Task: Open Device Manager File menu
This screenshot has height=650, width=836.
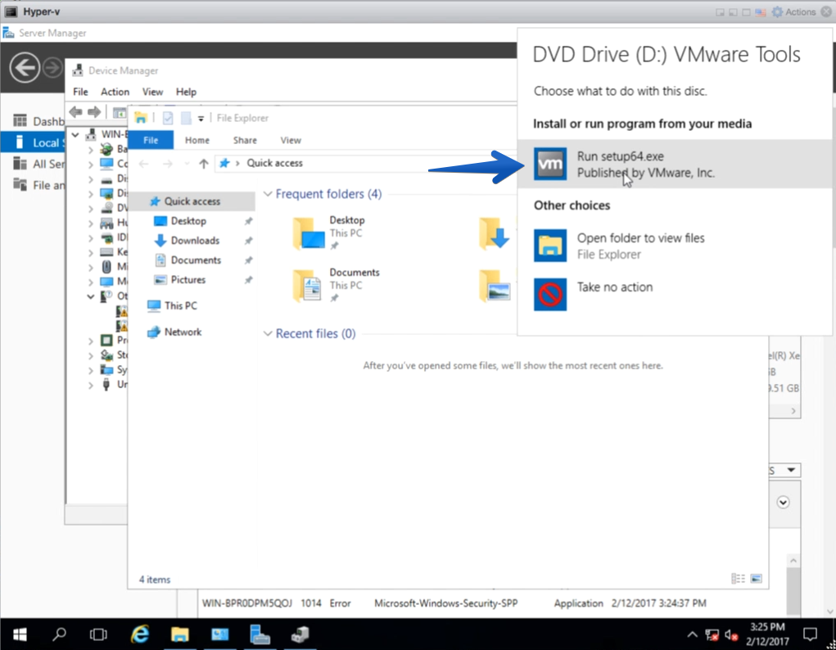Action: tap(80, 92)
